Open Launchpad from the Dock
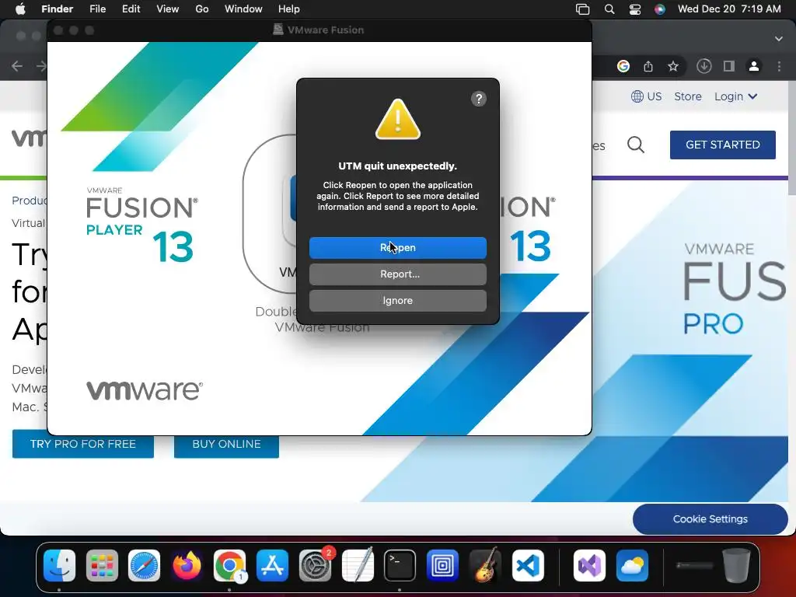 coord(102,565)
